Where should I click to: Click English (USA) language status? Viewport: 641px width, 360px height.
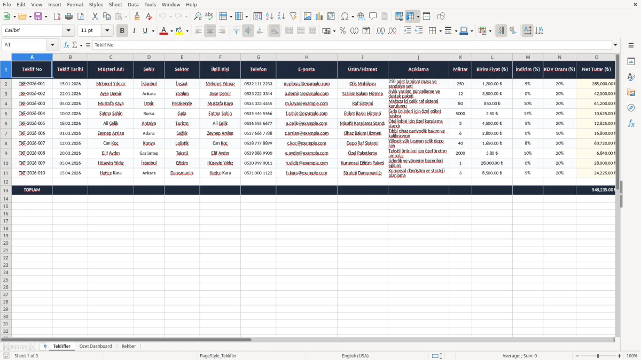355,356
